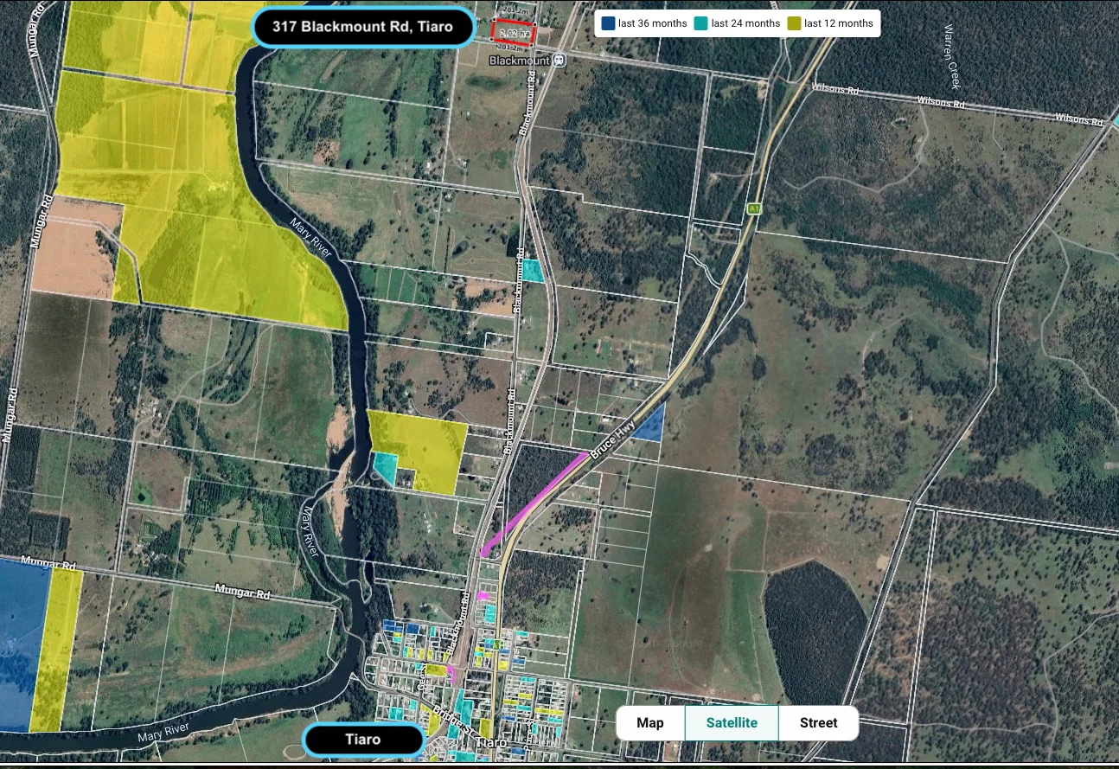Viewport: 1119px width, 769px height.
Task: Click the teal 'last 24 months' legend square
Action: (703, 23)
